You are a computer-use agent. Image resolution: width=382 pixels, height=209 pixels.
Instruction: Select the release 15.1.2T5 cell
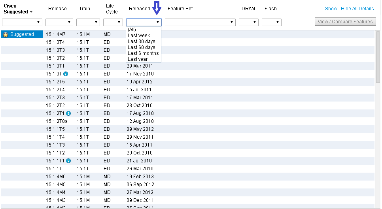(55, 82)
